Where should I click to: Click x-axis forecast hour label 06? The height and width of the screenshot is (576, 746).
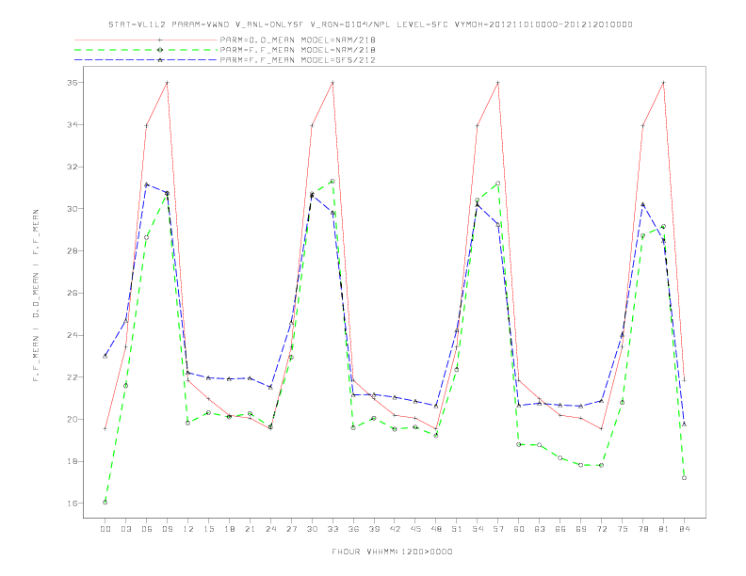(147, 529)
